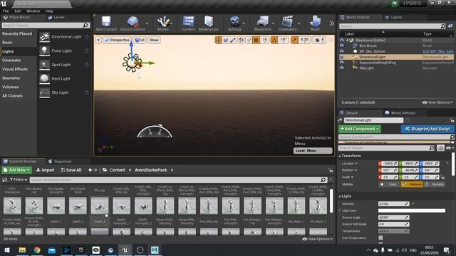The height and width of the screenshot is (256, 456).
Task: Toggle world/local coordinate space icon
Action: 241,40
